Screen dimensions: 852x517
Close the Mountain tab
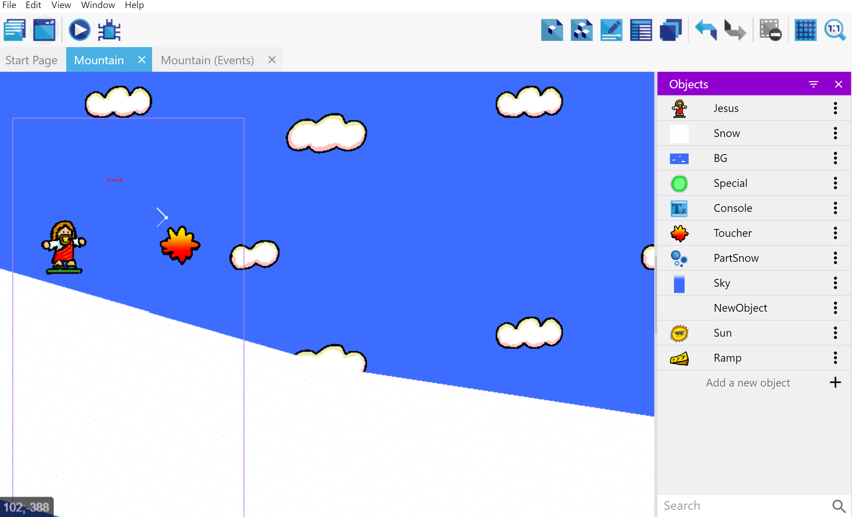tap(141, 60)
